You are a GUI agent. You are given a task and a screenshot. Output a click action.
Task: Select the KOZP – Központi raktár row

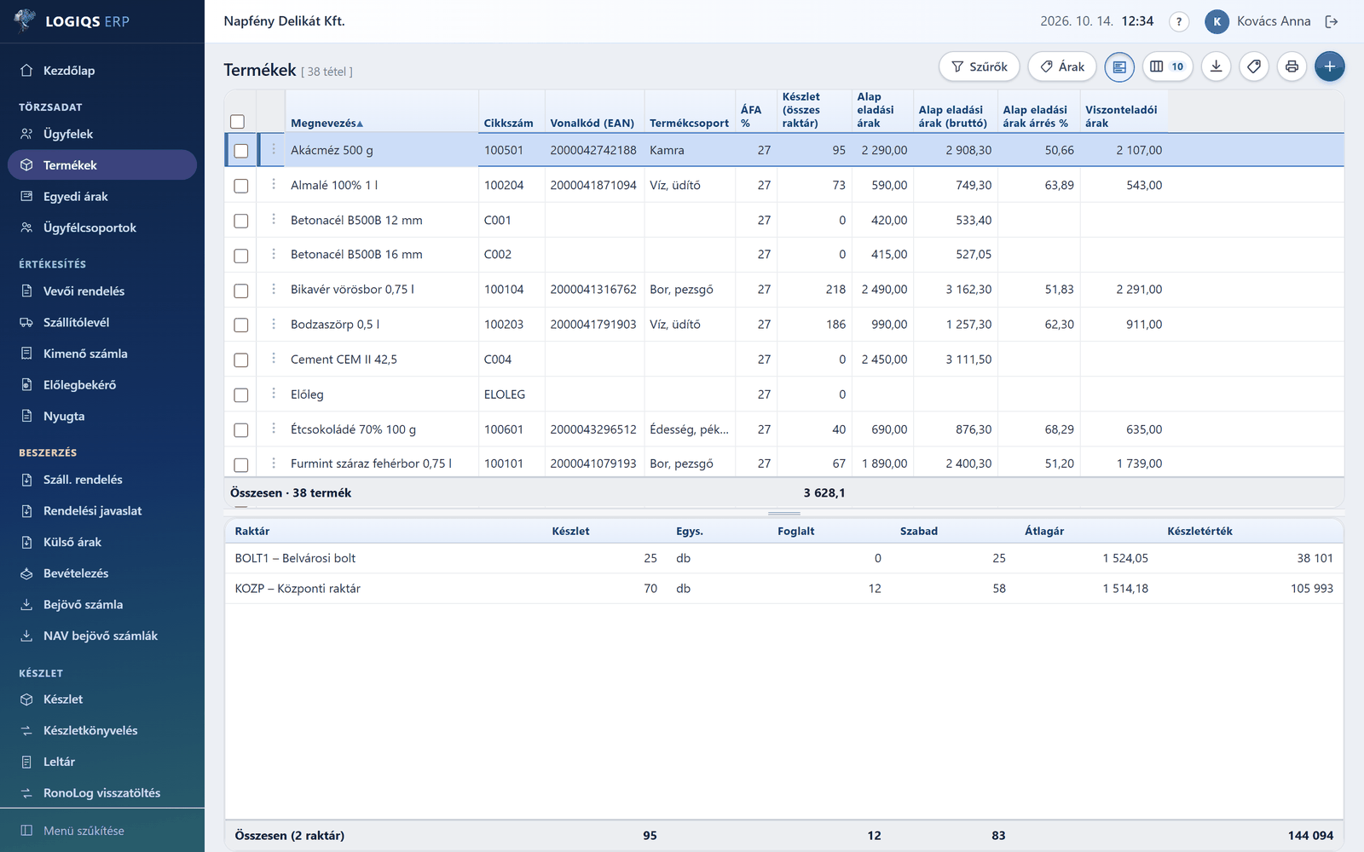pyautogui.click(x=784, y=589)
